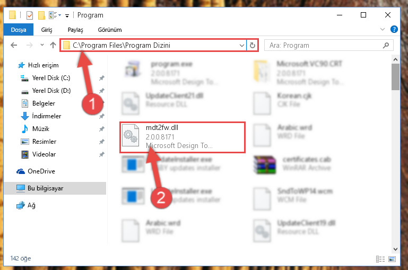Refresh the current folder view

[253, 46]
